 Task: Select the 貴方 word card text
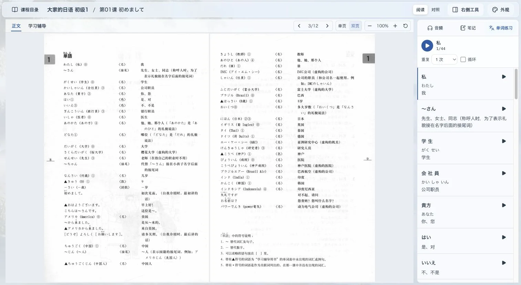pyautogui.click(x=426, y=205)
